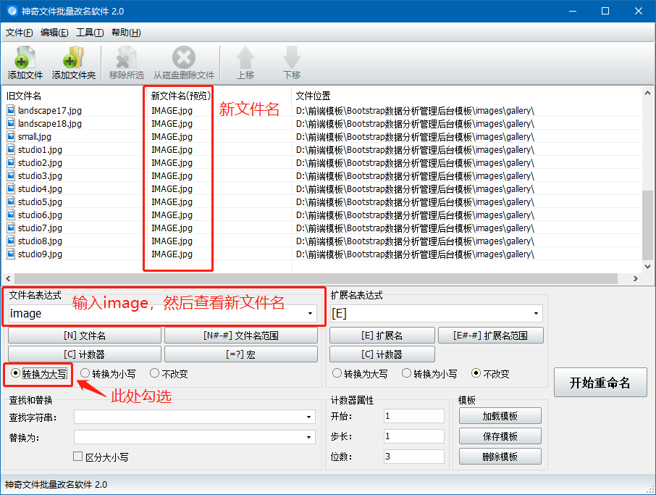This screenshot has width=656, height=495.
Task: Open the 扩展名表达式 dropdown
Action: pyautogui.click(x=537, y=314)
